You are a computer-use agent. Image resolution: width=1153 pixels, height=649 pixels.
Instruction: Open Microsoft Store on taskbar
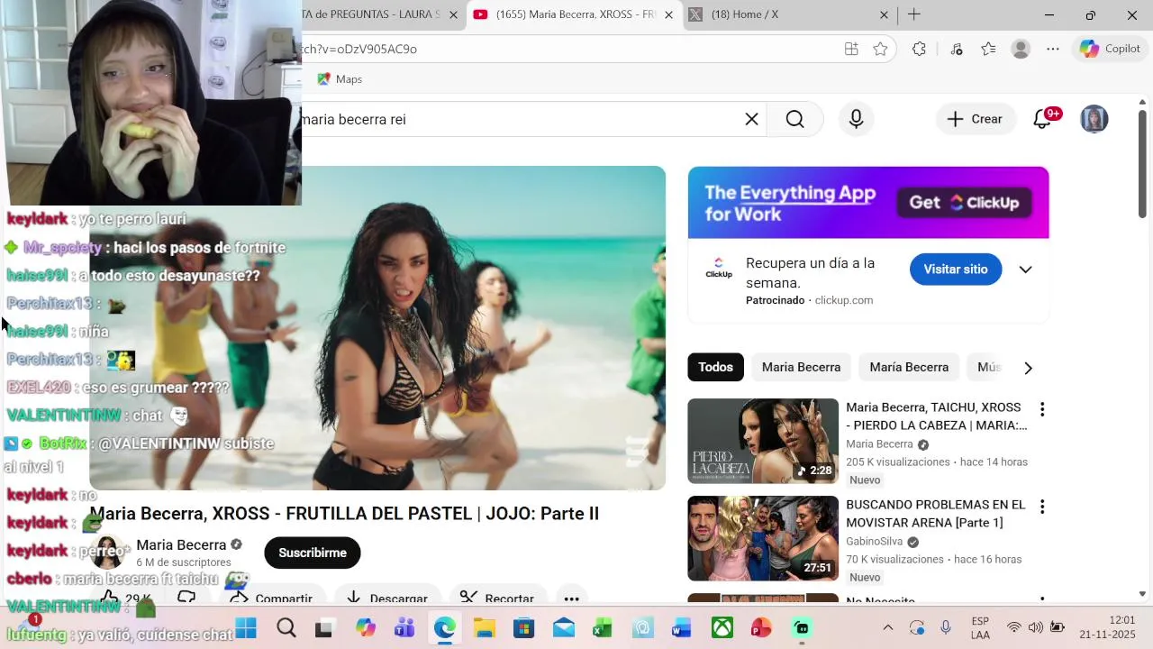523,627
